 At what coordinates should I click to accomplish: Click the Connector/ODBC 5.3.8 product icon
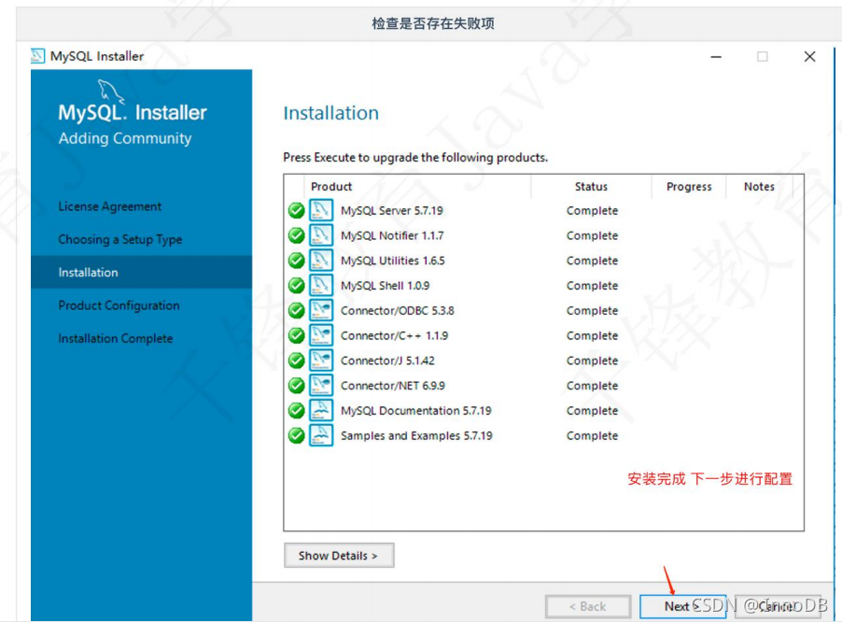321,310
